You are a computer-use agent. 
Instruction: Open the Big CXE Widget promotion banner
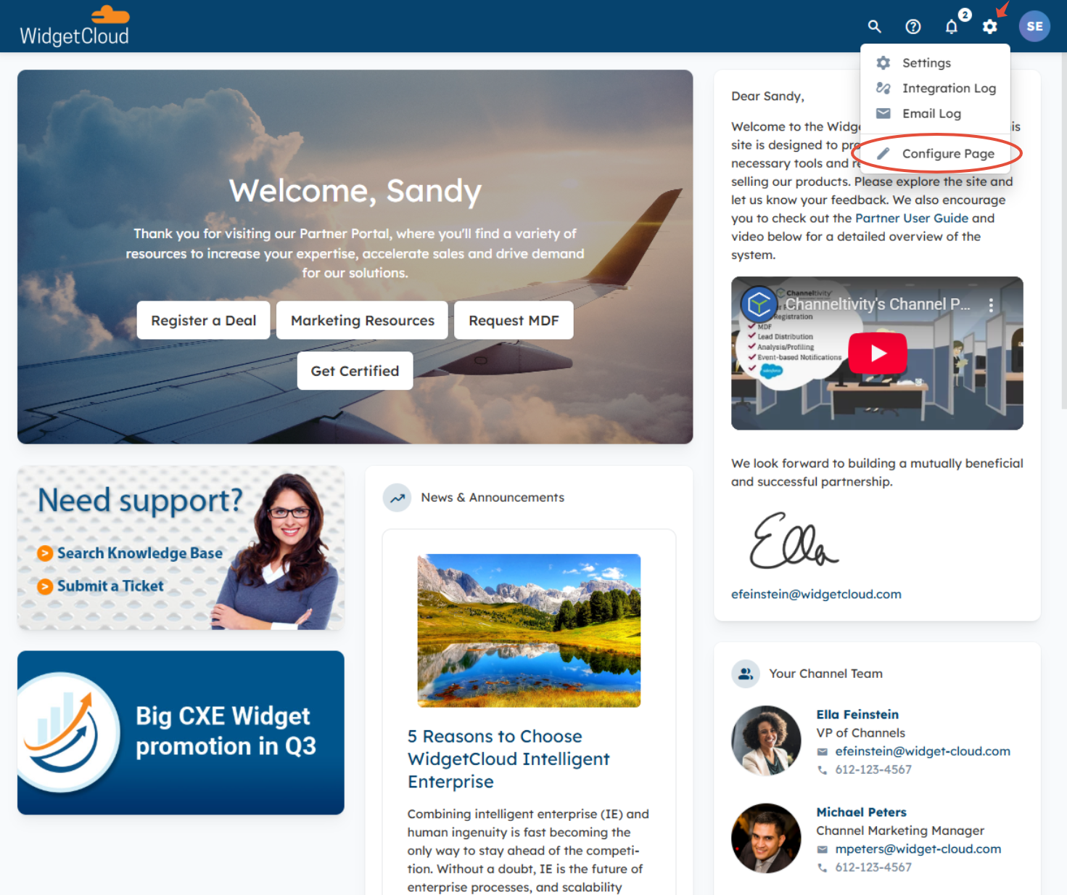181,732
